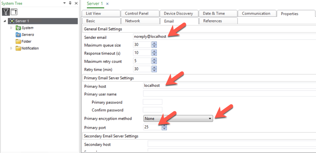Open the System Tree panel options dropdown arrow
The image size is (316, 153).
[64, 3]
